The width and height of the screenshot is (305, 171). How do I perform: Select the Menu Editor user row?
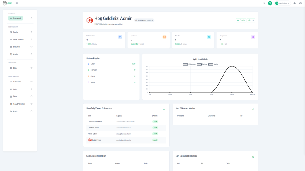tap(126, 134)
